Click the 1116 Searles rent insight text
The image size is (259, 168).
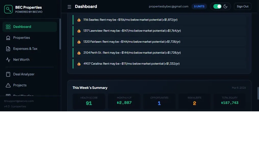(x=130, y=20)
